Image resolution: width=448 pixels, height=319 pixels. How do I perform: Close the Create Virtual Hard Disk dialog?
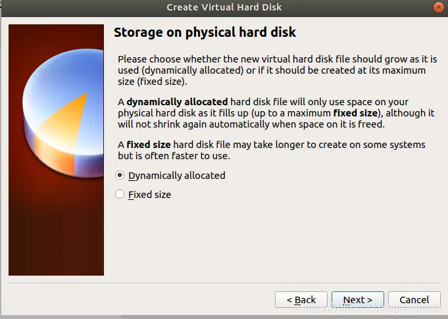(438, 7)
